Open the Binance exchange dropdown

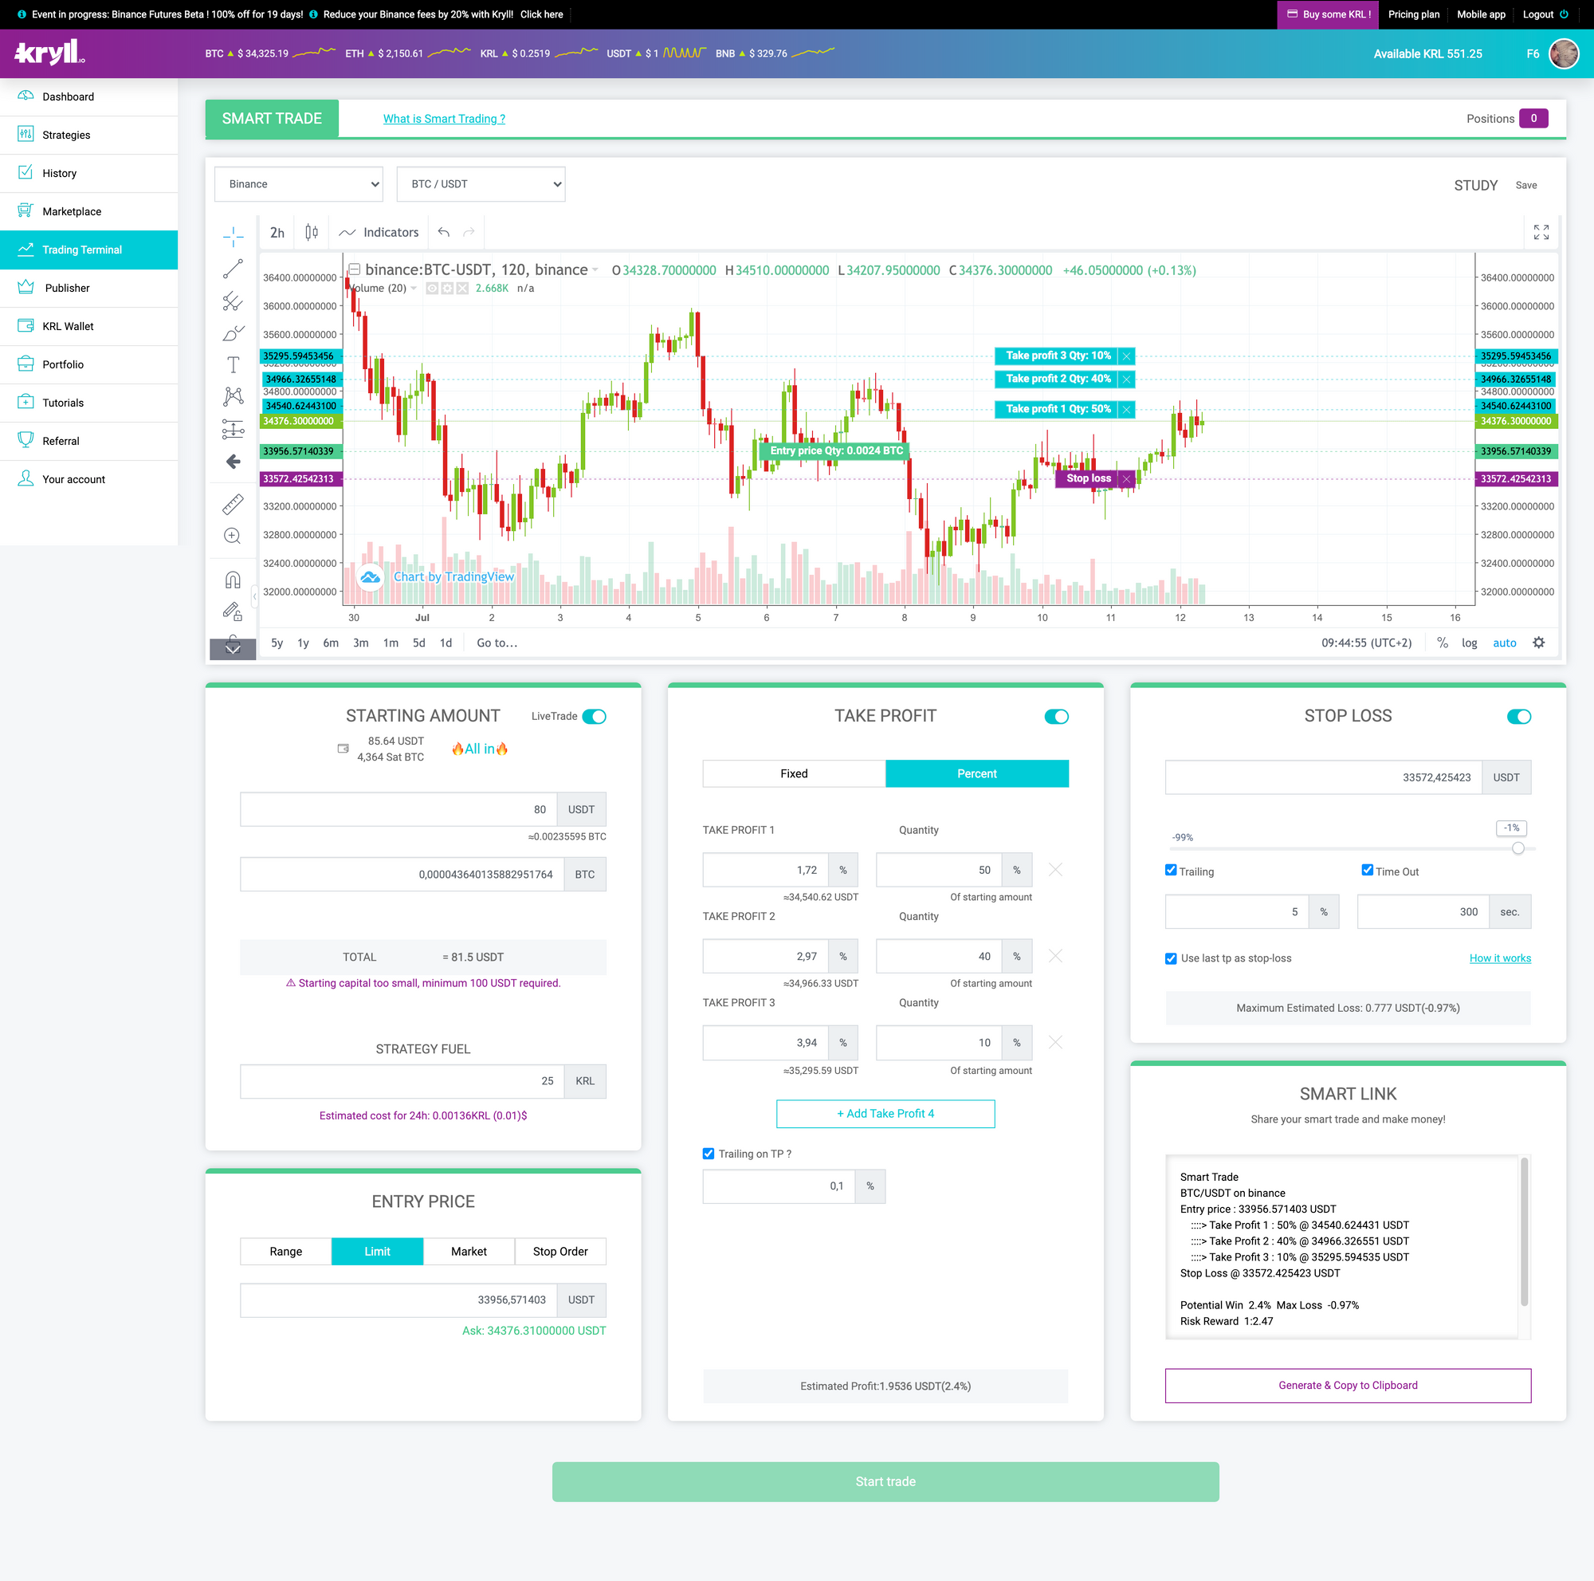[x=299, y=184]
